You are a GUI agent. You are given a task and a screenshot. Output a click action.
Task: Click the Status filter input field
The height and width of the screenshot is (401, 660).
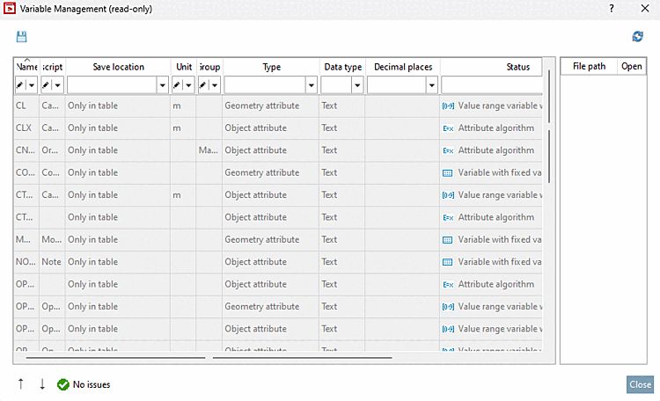491,85
